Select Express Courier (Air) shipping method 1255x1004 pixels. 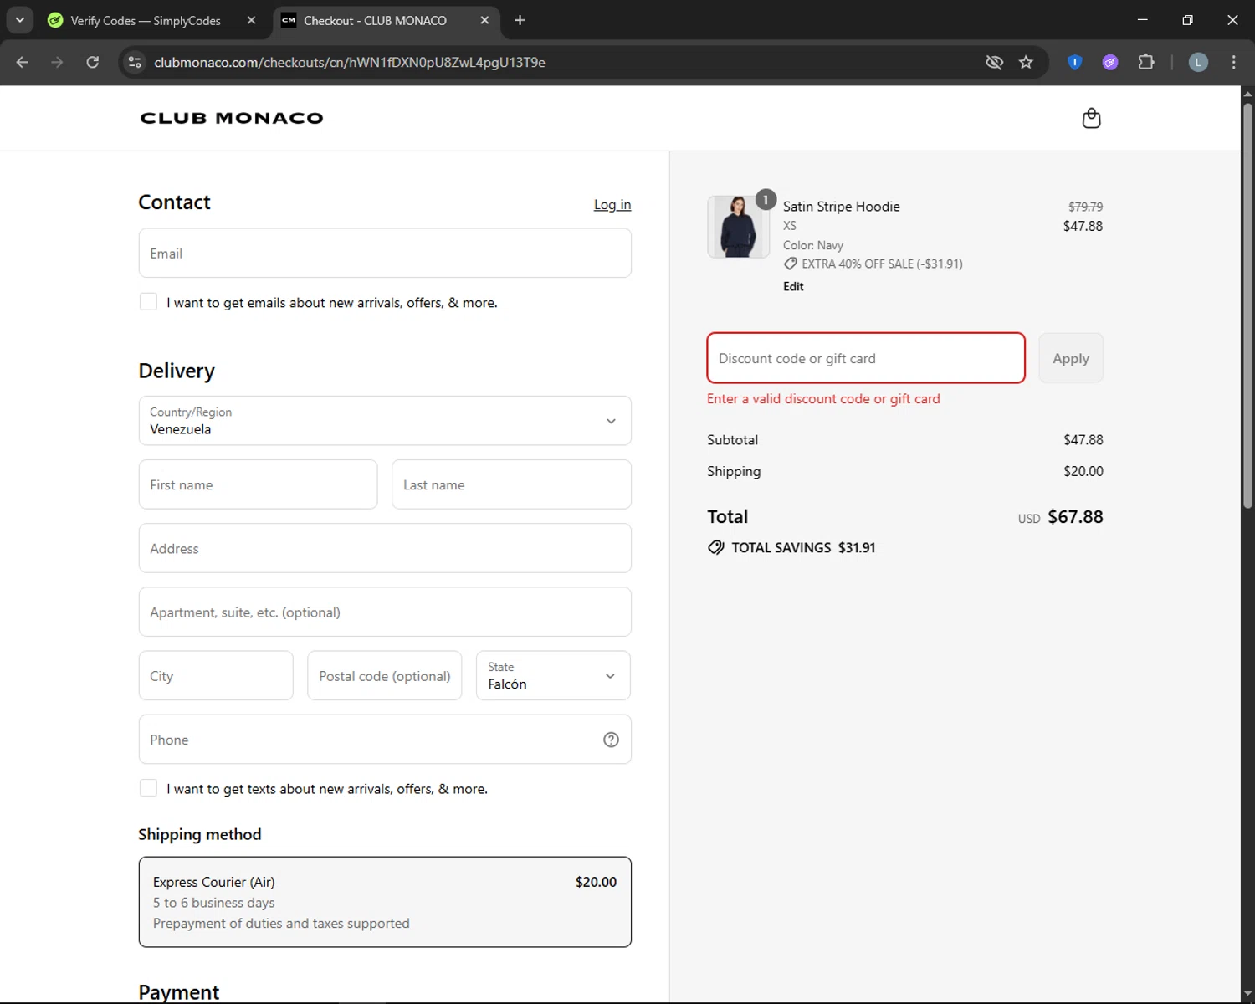coord(385,902)
